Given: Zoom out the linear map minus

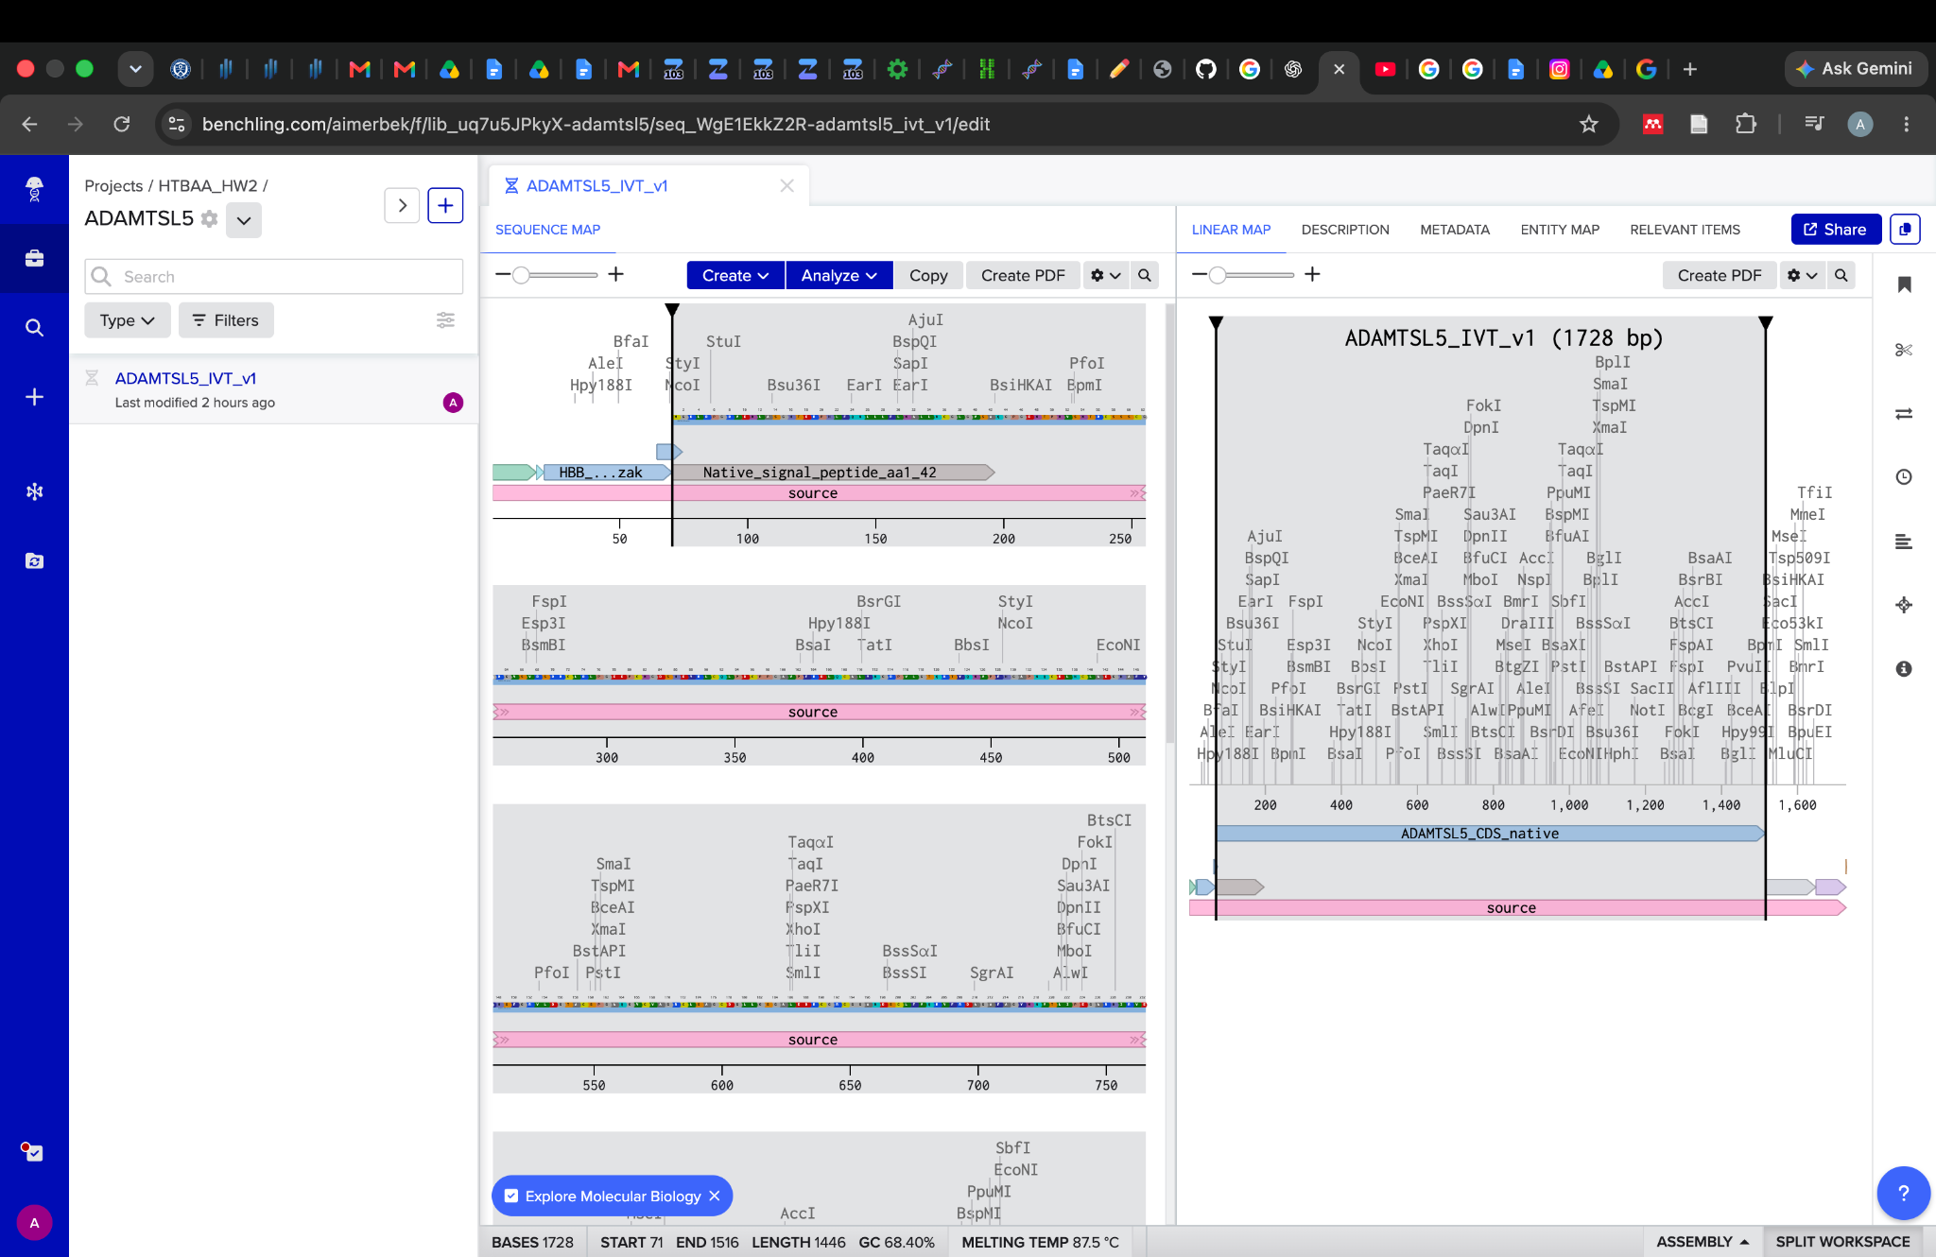Looking at the screenshot, I should 1200,274.
